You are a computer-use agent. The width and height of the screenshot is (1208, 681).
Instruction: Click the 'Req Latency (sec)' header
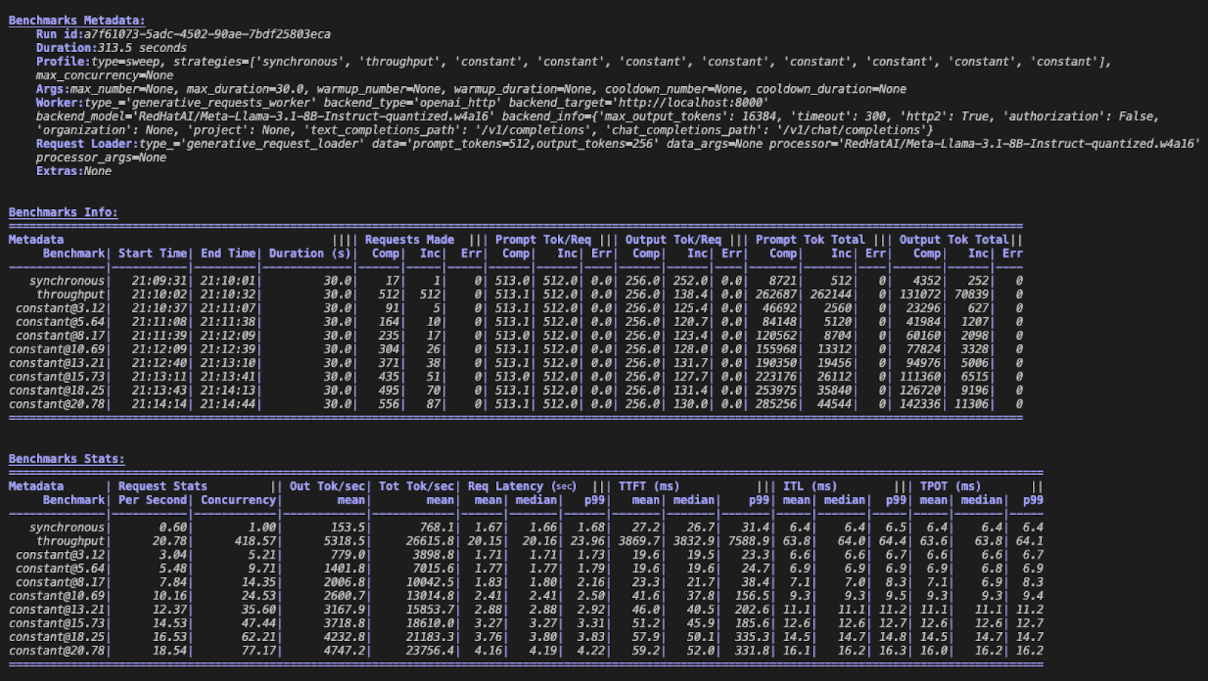(521, 486)
